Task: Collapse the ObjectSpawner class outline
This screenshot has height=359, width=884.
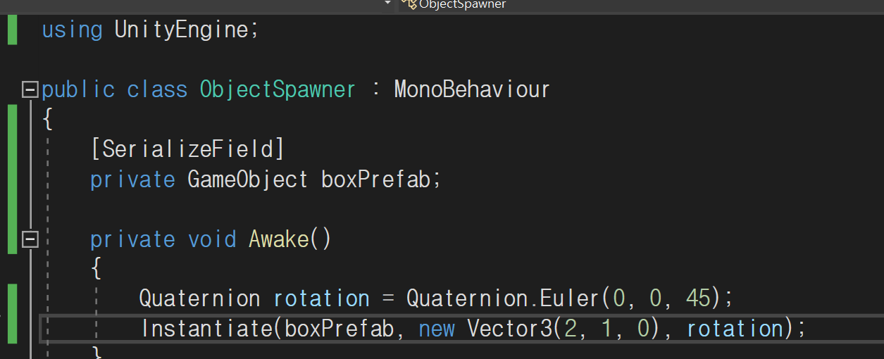Action: pyautogui.click(x=30, y=89)
